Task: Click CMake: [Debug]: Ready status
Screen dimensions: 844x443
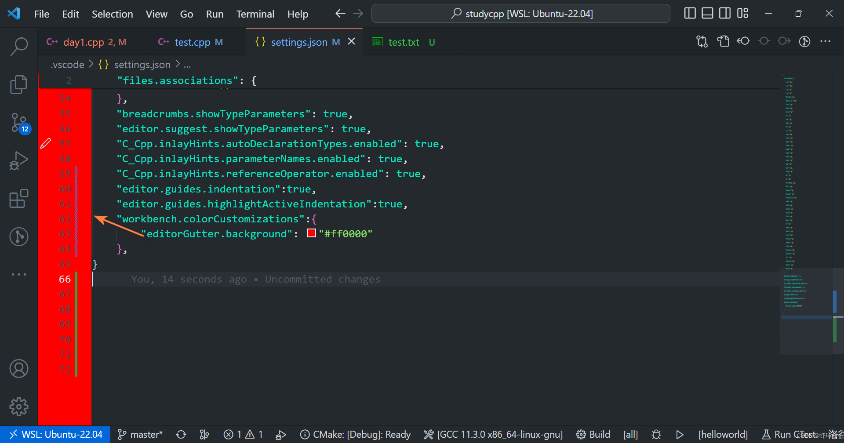Action: point(355,435)
